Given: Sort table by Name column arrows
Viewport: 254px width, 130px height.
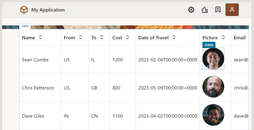Looking at the screenshot, I should [x=40, y=37].
